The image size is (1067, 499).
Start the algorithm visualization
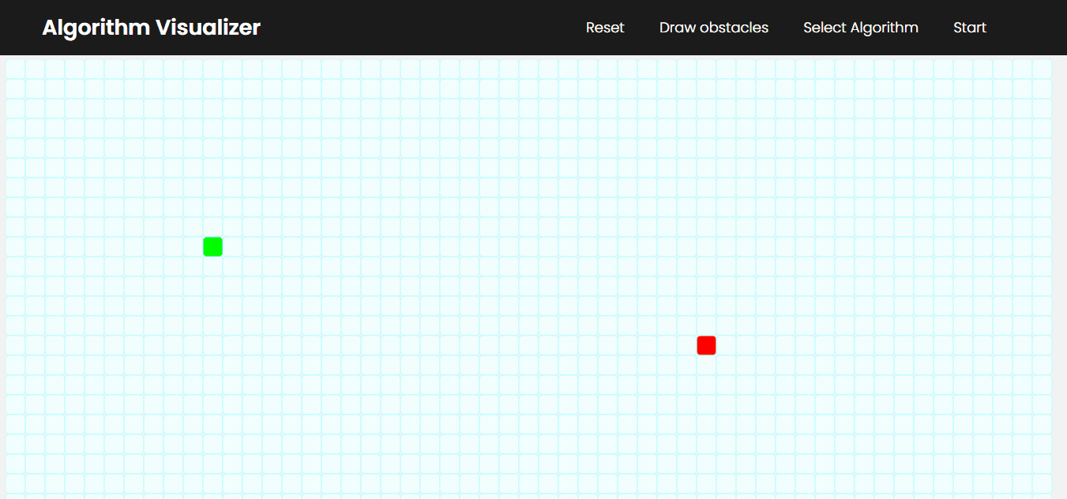click(x=970, y=28)
